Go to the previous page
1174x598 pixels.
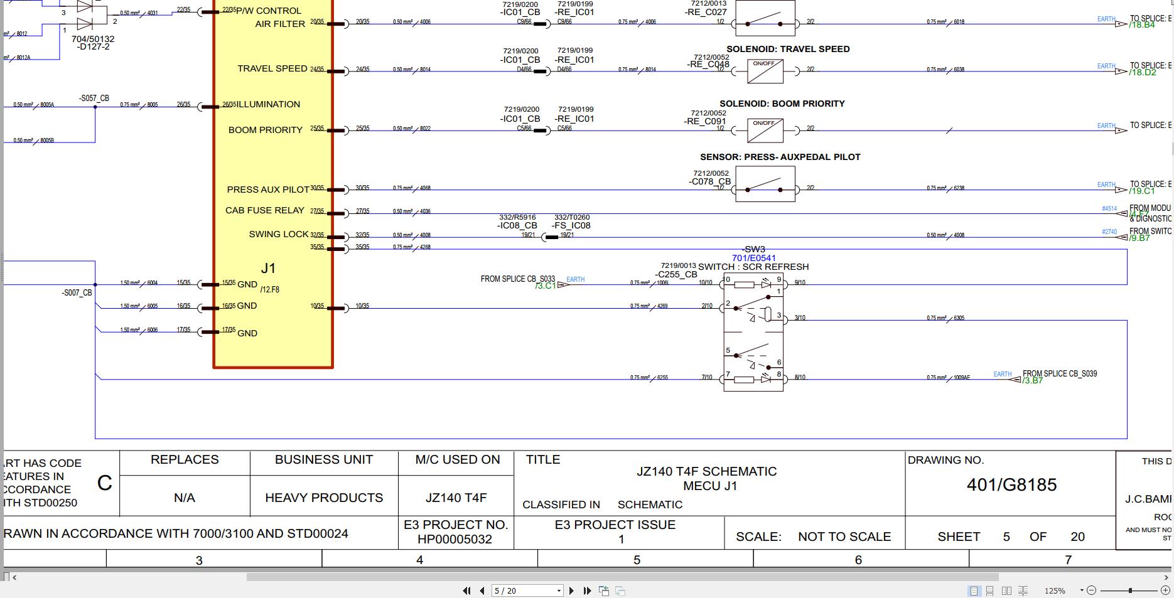coord(482,590)
